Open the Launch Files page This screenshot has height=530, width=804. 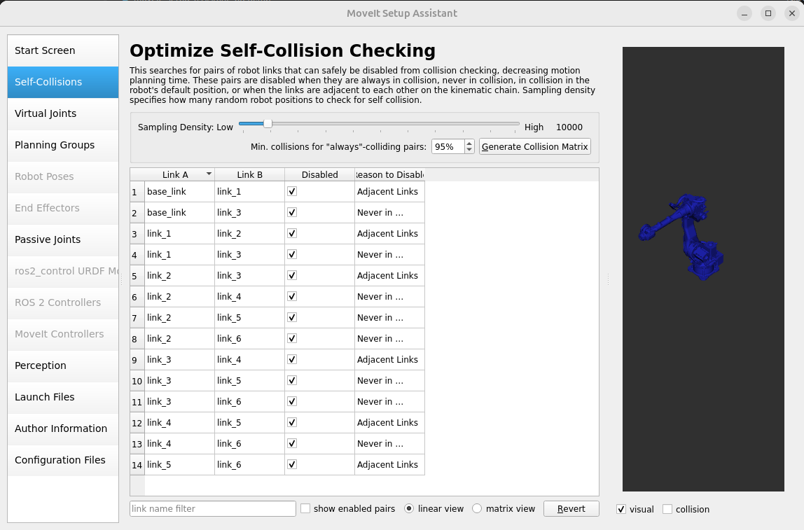pyautogui.click(x=63, y=397)
